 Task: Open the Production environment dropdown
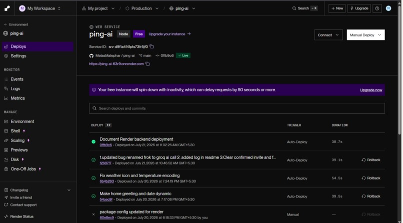(x=142, y=8)
